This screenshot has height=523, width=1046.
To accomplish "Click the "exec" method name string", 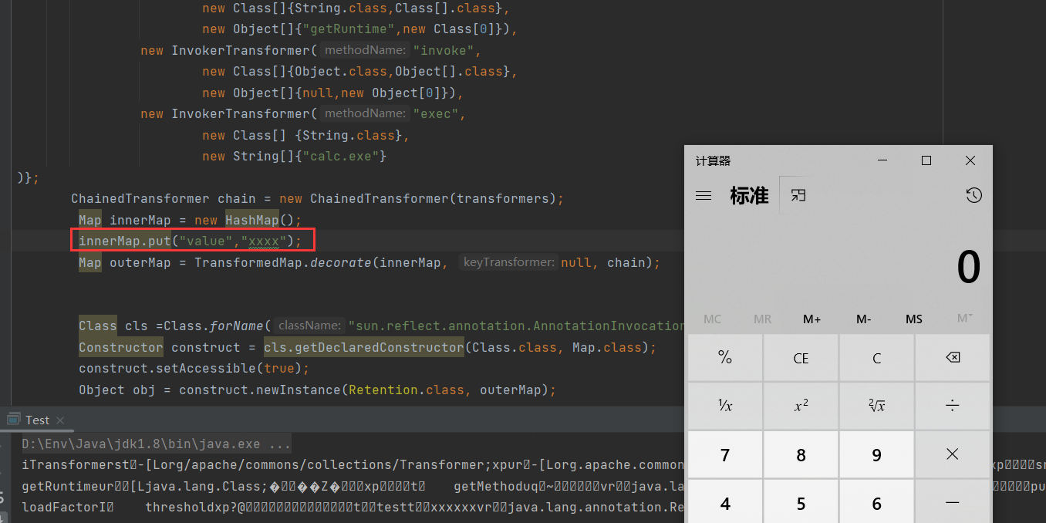I will click(x=436, y=114).
